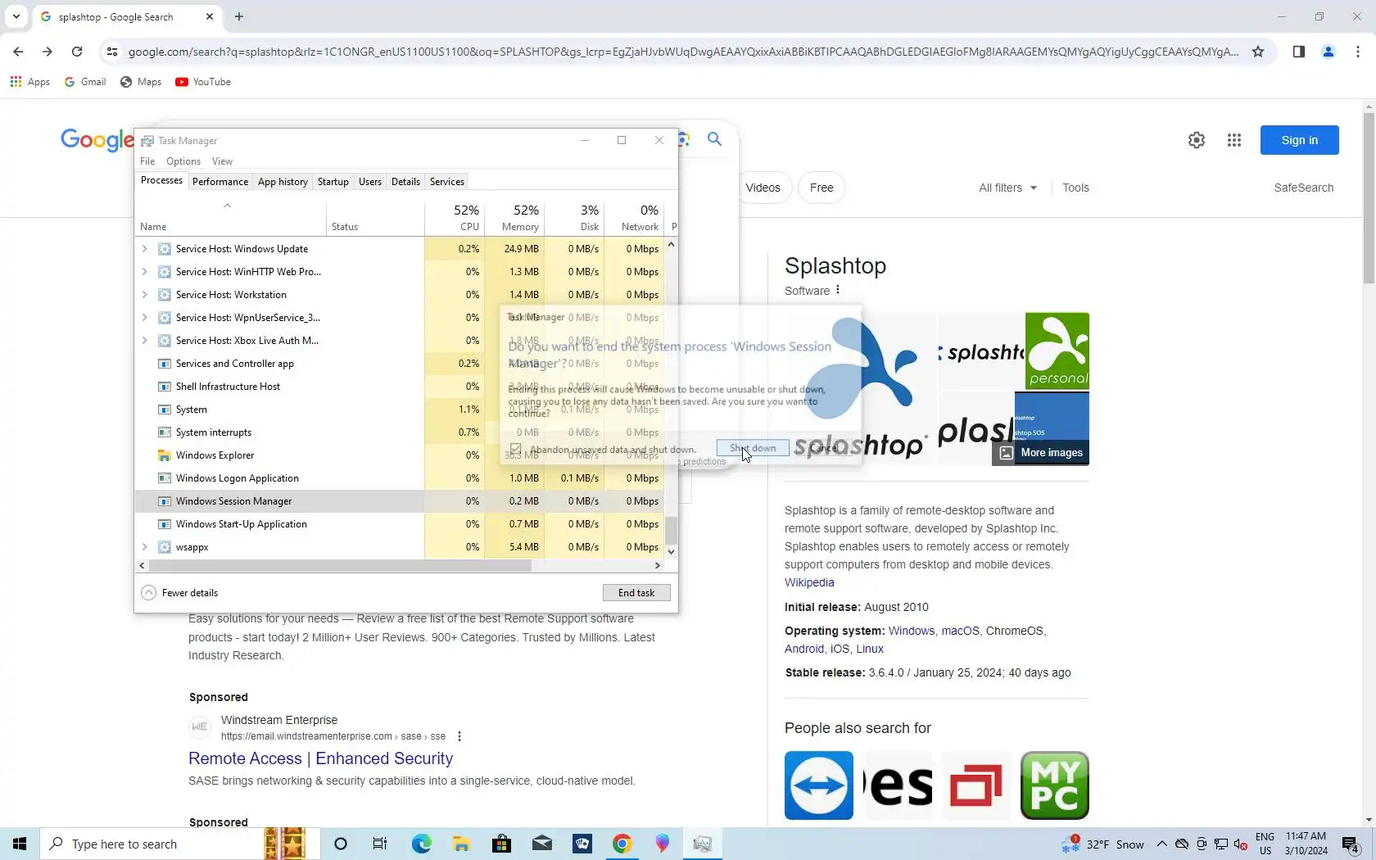Open the All filters dropdown

pyautogui.click(x=1007, y=188)
